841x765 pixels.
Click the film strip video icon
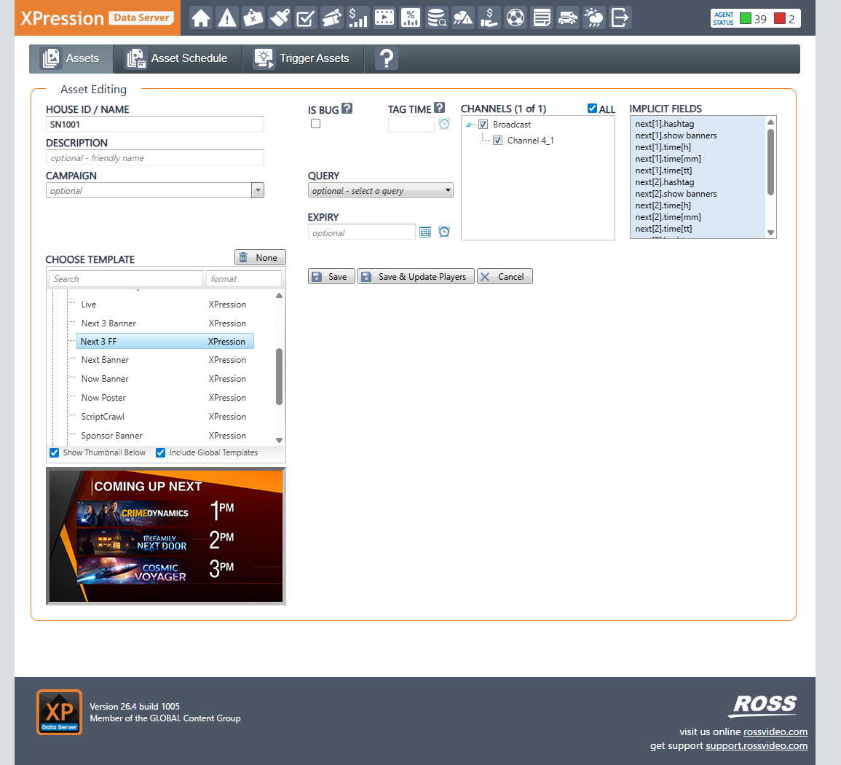(384, 17)
